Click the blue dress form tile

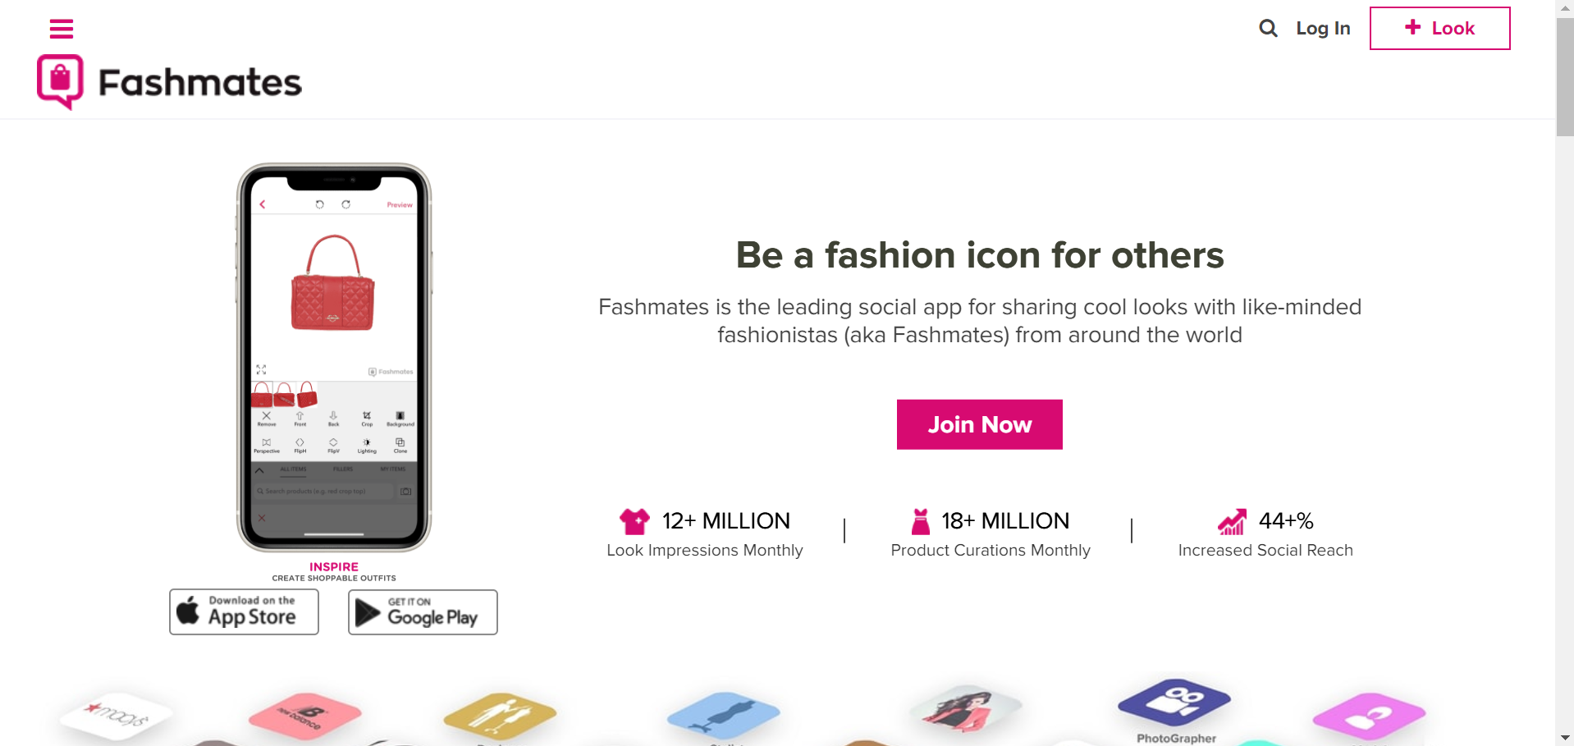click(723, 714)
